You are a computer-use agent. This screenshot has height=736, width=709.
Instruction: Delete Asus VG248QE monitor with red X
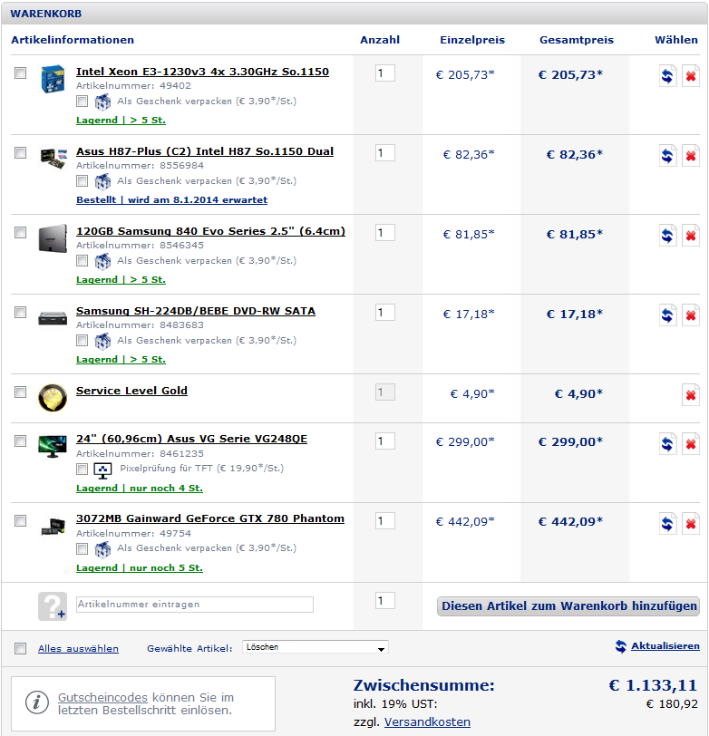(691, 443)
